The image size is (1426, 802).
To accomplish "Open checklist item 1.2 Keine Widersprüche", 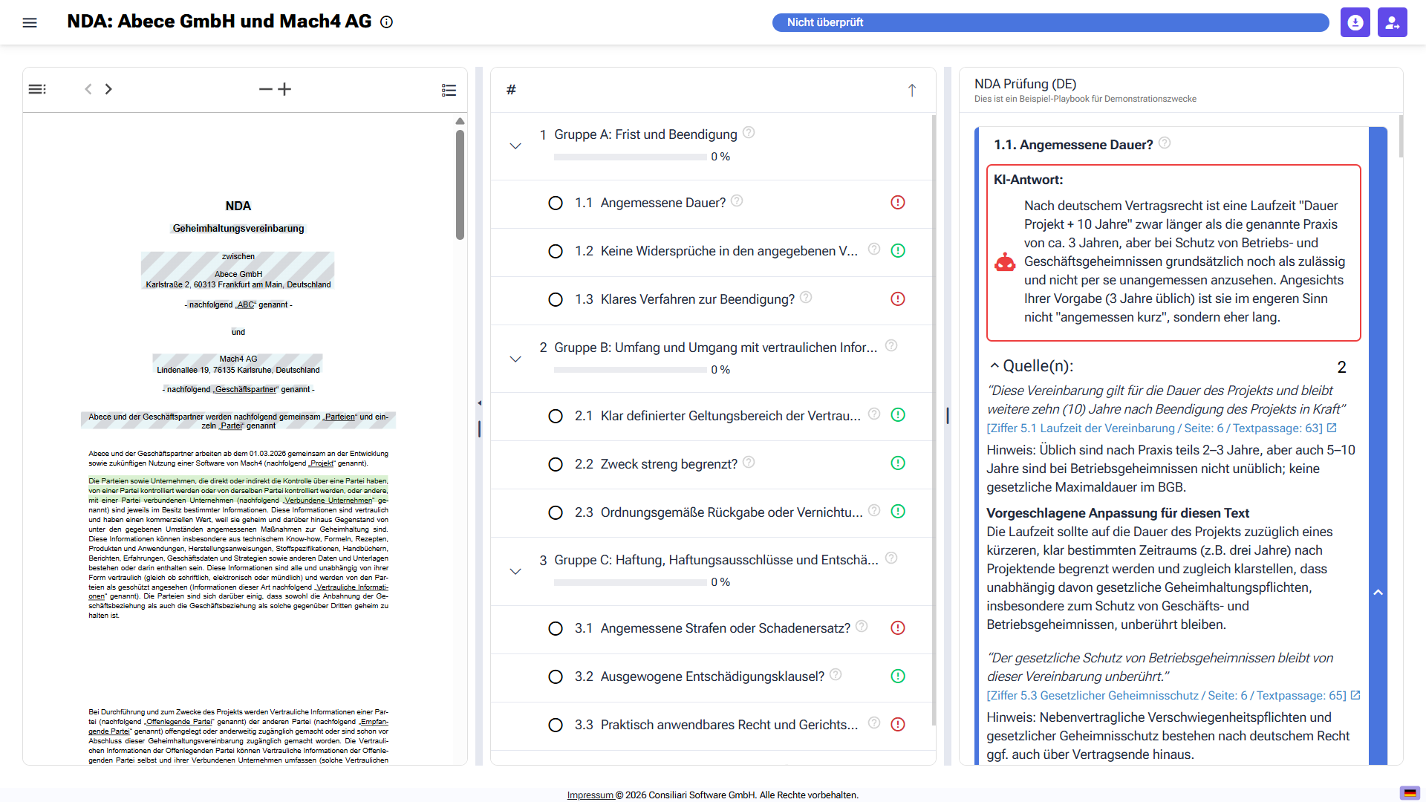I will (729, 251).
